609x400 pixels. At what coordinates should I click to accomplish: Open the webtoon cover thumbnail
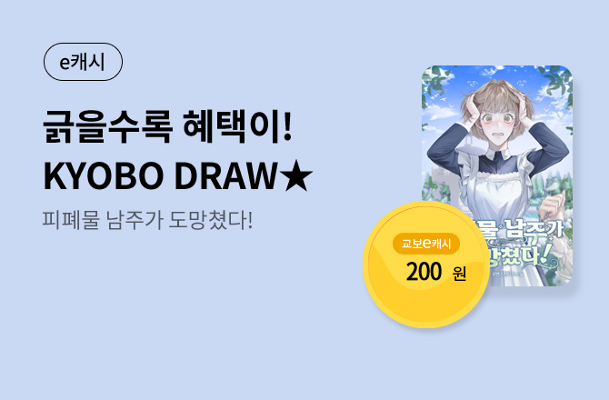click(497, 175)
